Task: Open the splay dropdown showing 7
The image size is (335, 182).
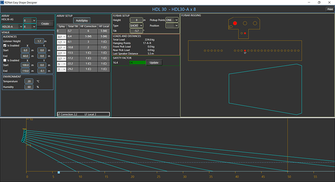Action: click(x=61, y=69)
